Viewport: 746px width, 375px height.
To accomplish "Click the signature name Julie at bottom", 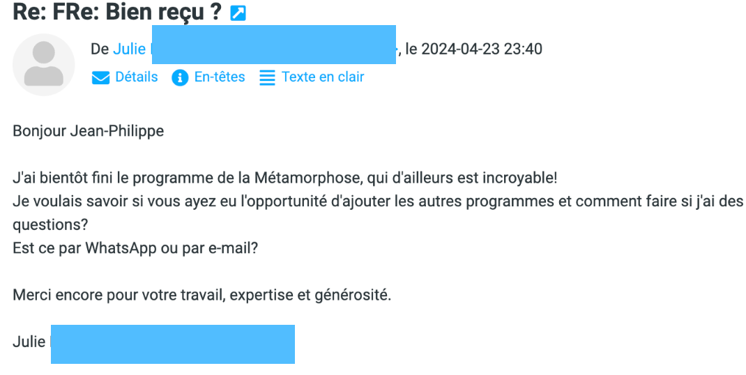I will point(29,342).
